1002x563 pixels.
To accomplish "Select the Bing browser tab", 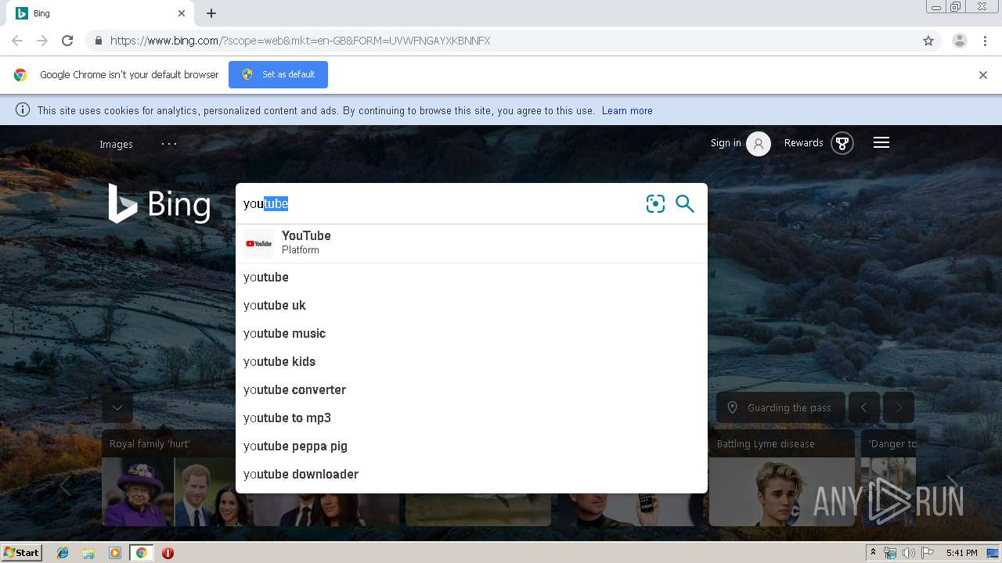I will [100, 13].
